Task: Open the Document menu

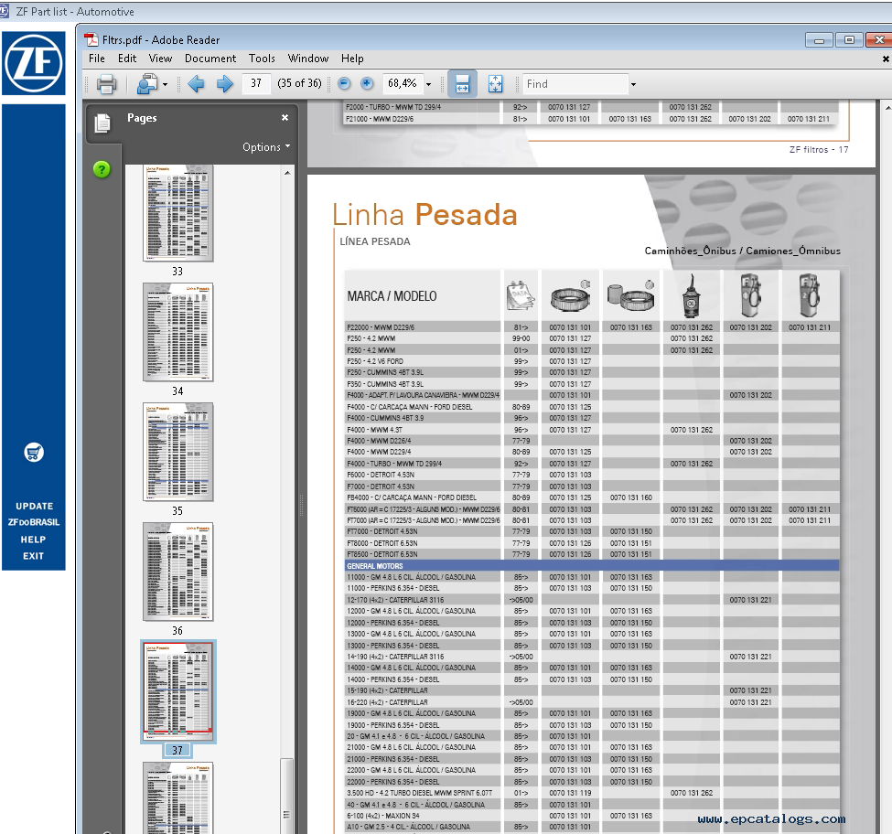Action: pyautogui.click(x=210, y=59)
